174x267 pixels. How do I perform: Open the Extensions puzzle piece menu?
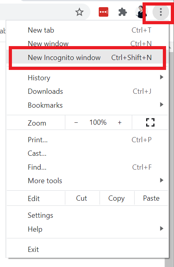click(x=123, y=12)
